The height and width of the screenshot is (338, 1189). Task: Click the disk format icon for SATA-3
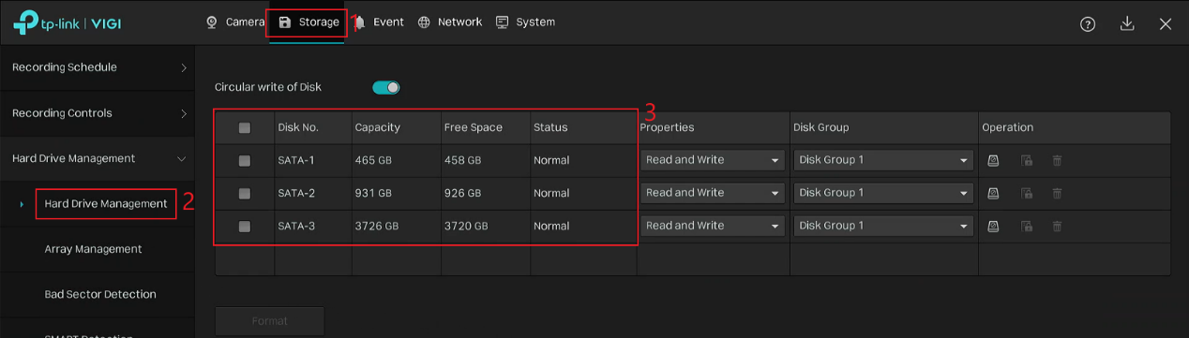tap(994, 226)
